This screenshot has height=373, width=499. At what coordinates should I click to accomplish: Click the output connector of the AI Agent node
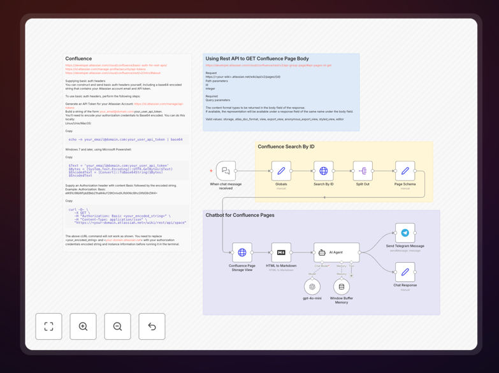point(359,252)
